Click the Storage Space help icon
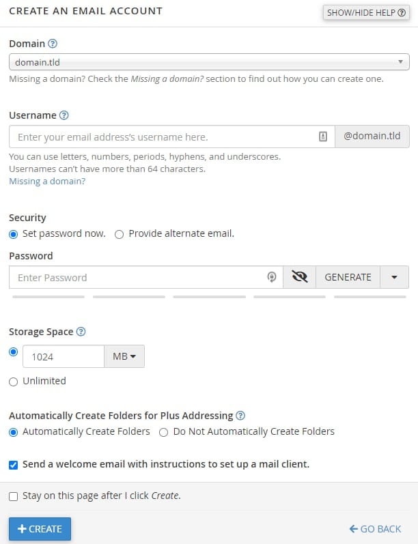 [x=81, y=332]
